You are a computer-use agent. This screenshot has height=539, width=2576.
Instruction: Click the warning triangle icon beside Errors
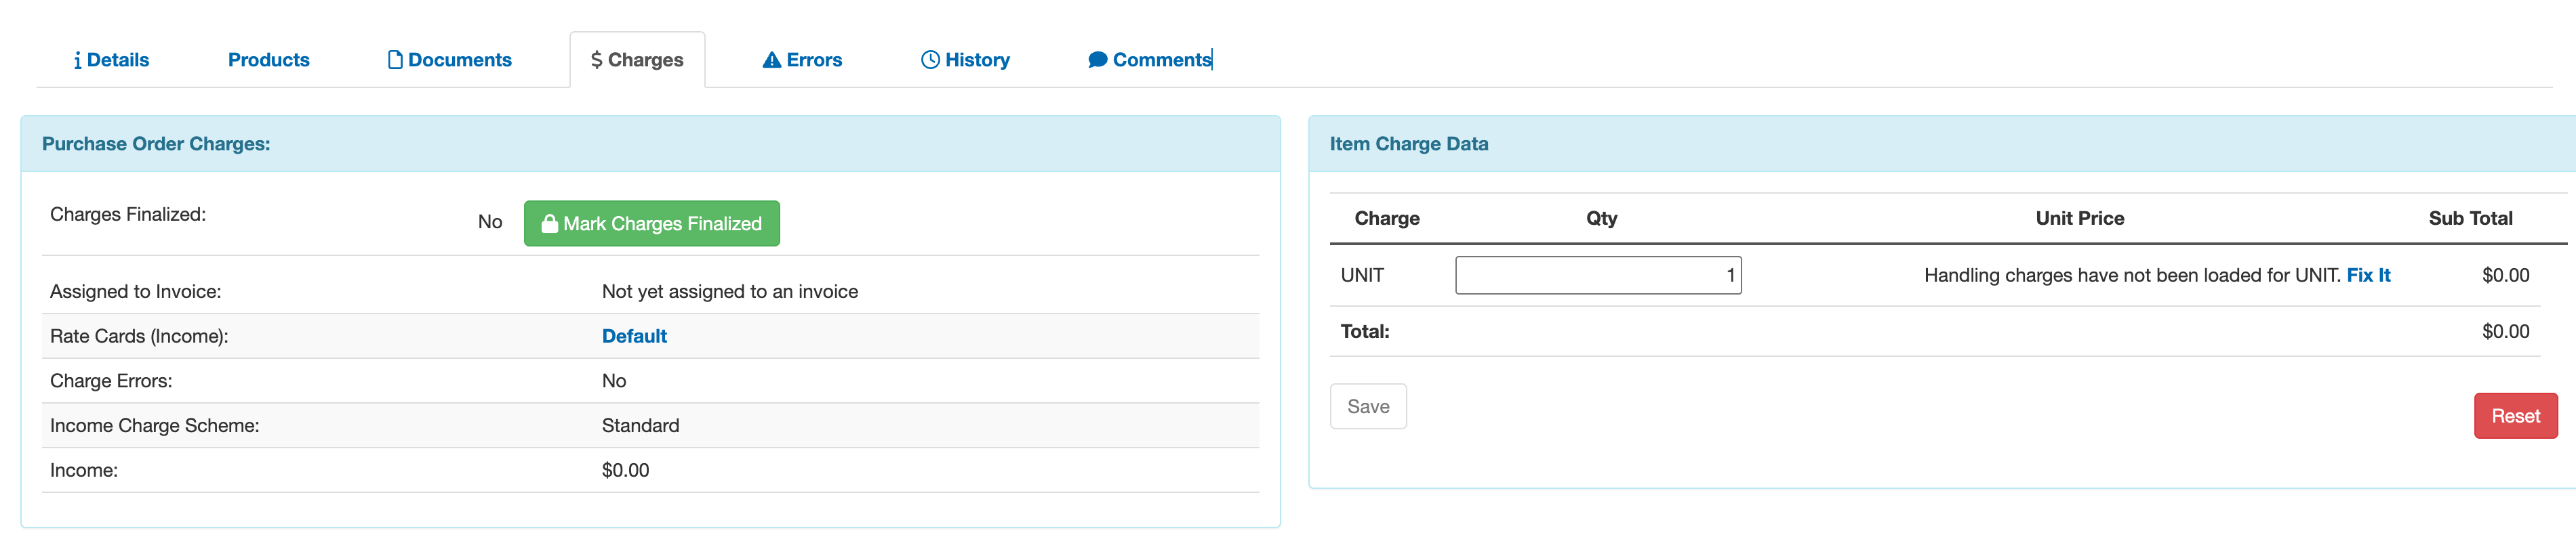pos(772,61)
